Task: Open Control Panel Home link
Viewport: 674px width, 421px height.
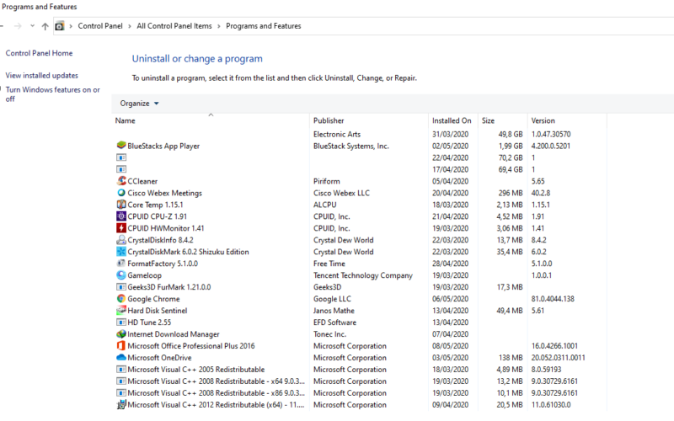Action: [39, 53]
